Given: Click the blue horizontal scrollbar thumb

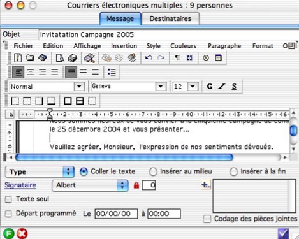Looking at the screenshot, I should point(124,157).
